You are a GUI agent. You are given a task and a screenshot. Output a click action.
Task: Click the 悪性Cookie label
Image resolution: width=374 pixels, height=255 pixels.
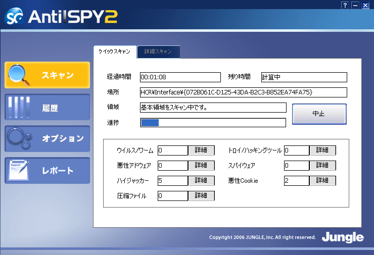(x=243, y=181)
